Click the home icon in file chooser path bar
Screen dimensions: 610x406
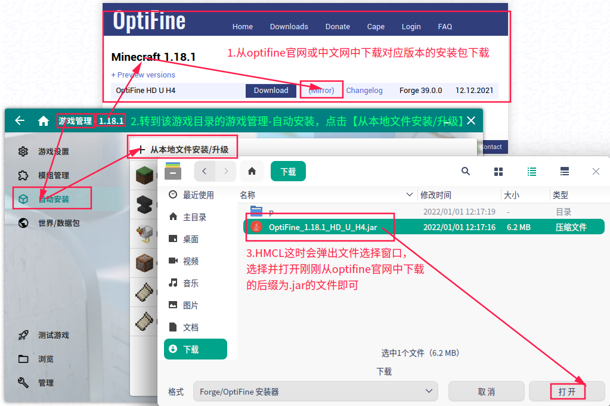click(x=252, y=171)
